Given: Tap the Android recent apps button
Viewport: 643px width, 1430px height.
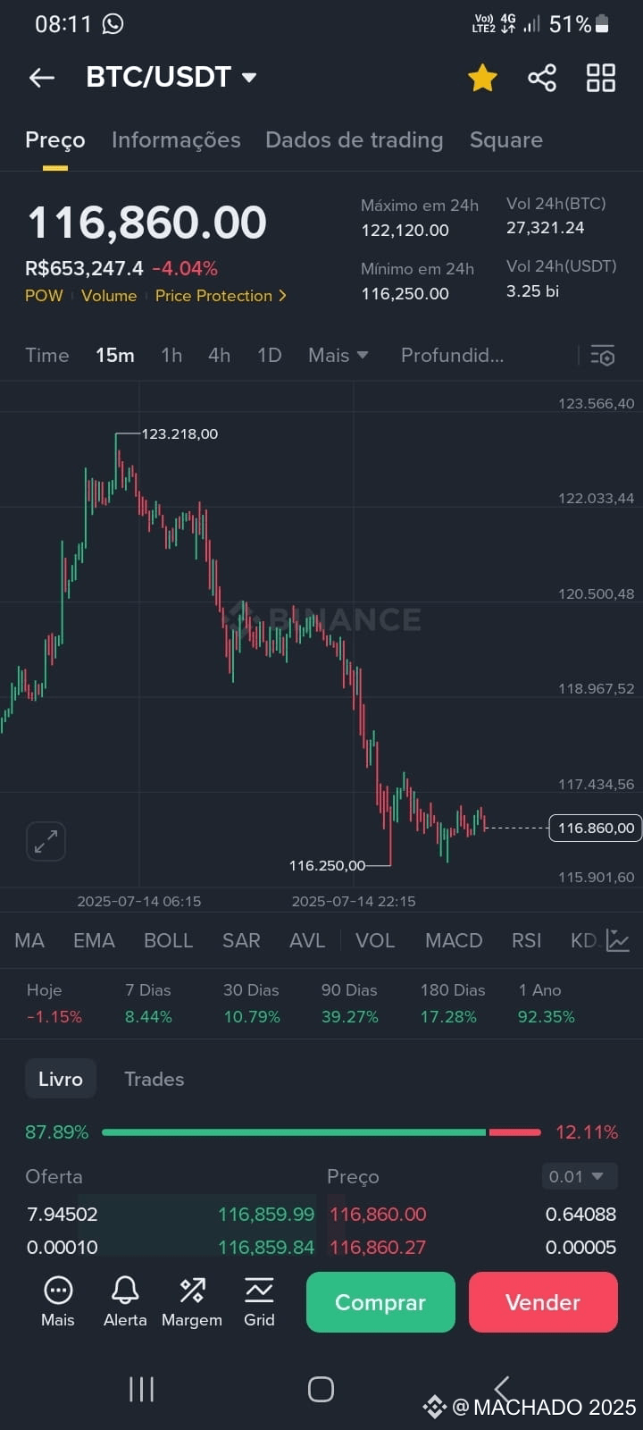Looking at the screenshot, I should point(141,1389).
